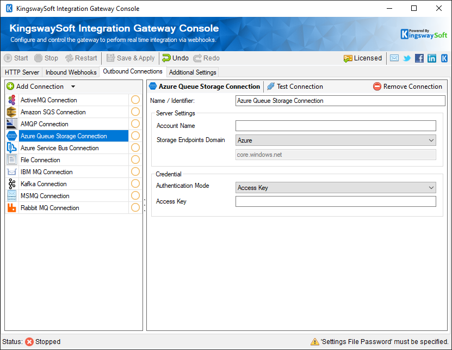Select AMQP Connection in the list
452x350 pixels.
73,124
